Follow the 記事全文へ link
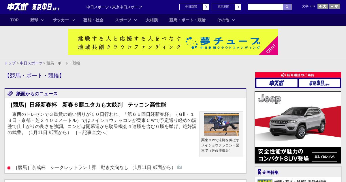Image resolution: width=346 pixels, height=182 pixels. [x=91, y=133]
